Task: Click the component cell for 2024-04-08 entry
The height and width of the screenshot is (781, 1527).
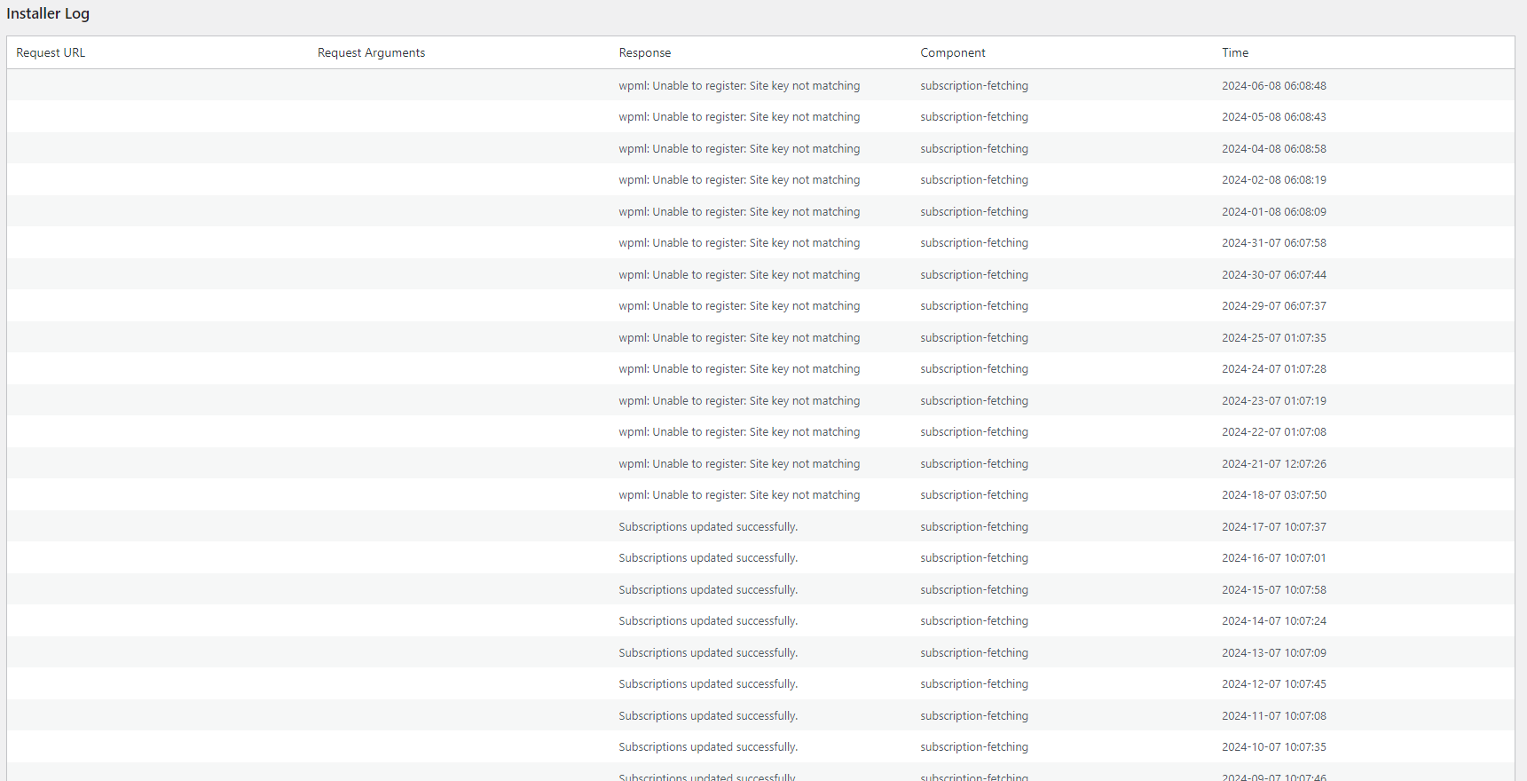Action: click(973, 149)
